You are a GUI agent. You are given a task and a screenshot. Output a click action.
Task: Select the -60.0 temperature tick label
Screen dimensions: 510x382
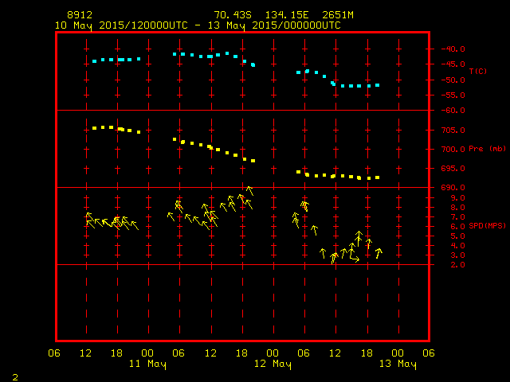[453, 111]
